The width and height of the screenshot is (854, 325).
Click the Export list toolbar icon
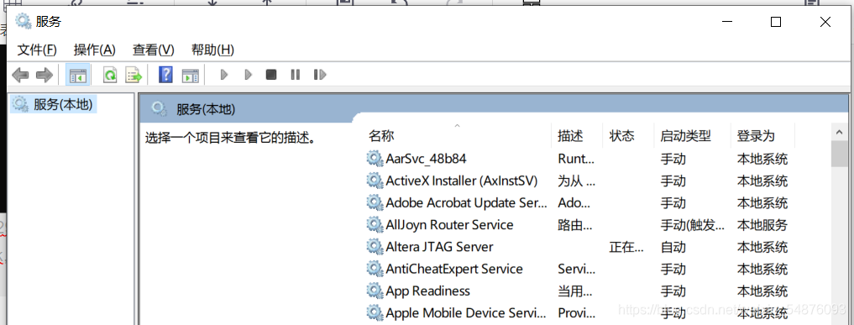click(x=134, y=75)
